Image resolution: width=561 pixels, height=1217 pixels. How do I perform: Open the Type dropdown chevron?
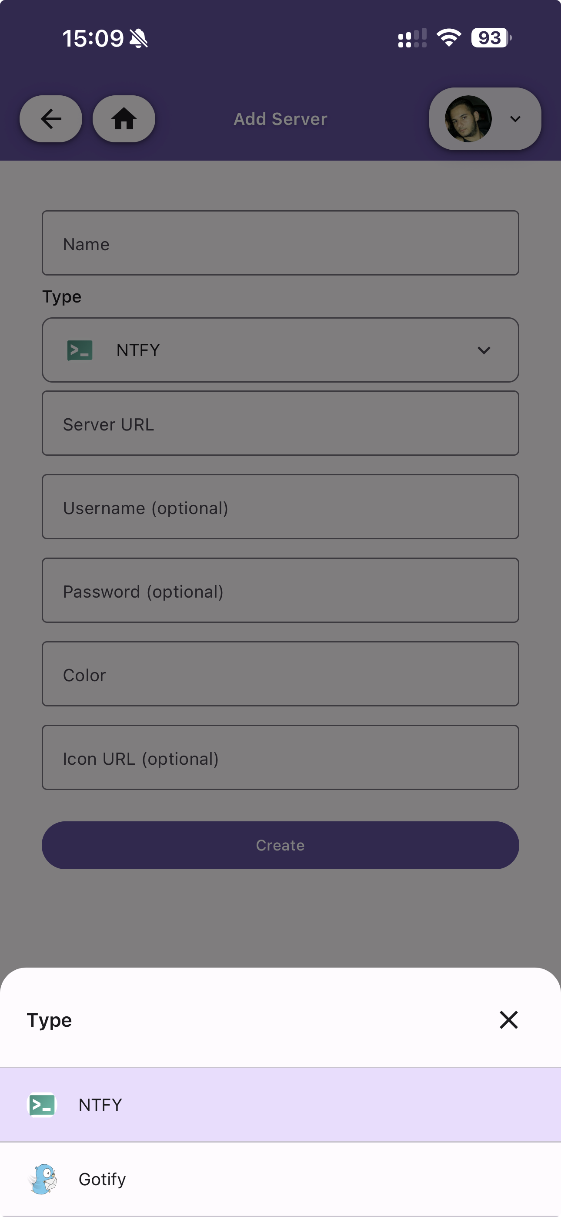coord(484,350)
